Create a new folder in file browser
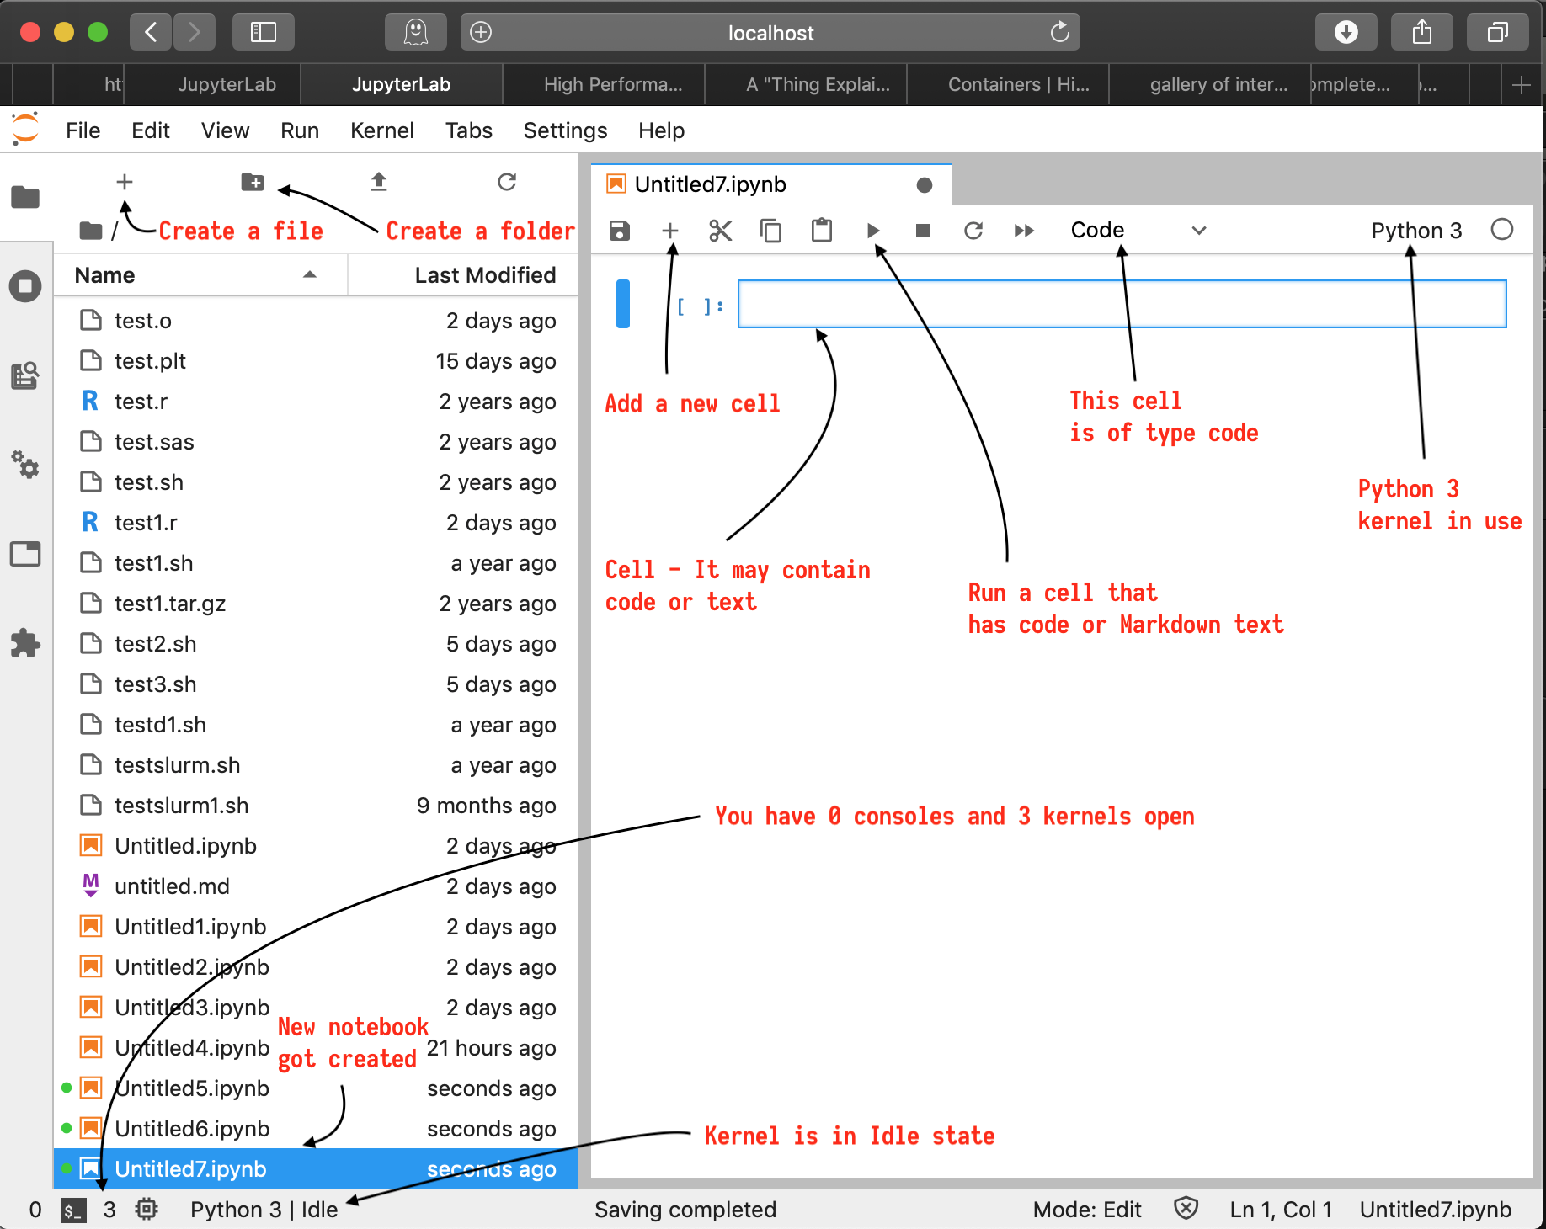The width and height of the screenshot is (1546, 1229). pyautogui.click(x=253, y=182)
